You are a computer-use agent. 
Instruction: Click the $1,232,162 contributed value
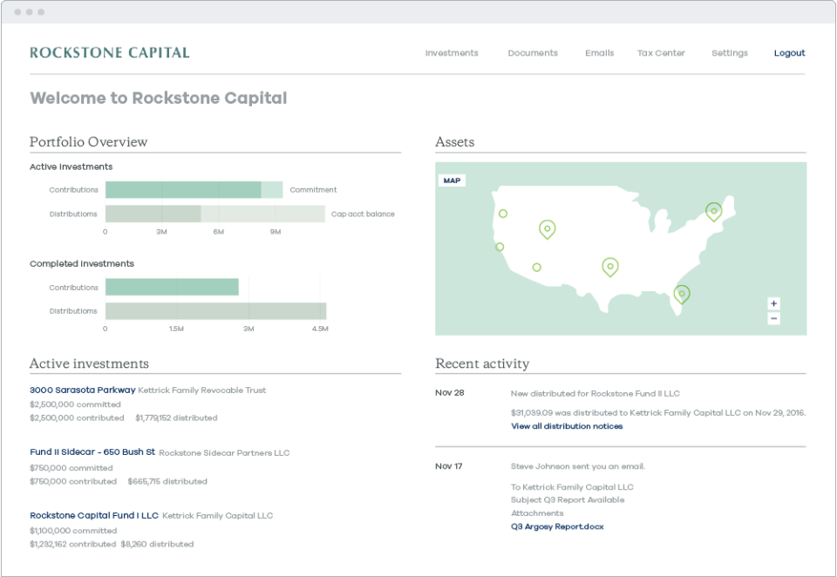[x=72, y=544]
